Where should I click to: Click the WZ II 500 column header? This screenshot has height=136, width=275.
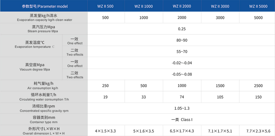pos(105,6)
